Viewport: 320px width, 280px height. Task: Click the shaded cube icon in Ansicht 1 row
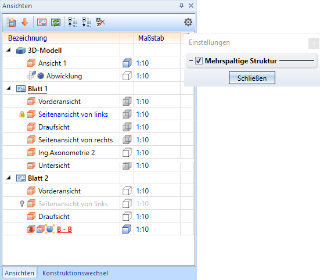pyautogui.click(x=127, y=63)
